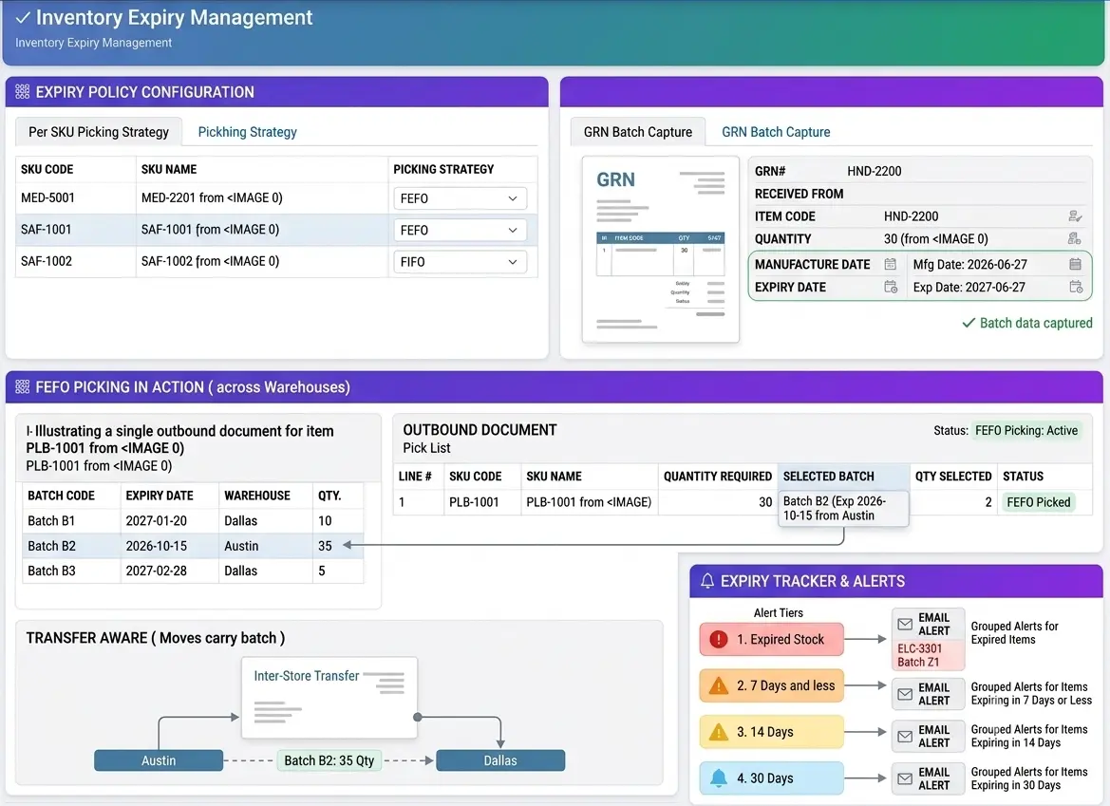This screenshot has width=1110, height=806.
Task: Click the bell icon in Expiry Tracker header
Action: click(x=707, y=581)
